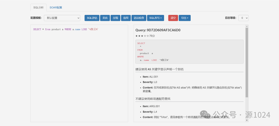
Task: Expand the 导出 dropdown button
Action: point(185,18)
